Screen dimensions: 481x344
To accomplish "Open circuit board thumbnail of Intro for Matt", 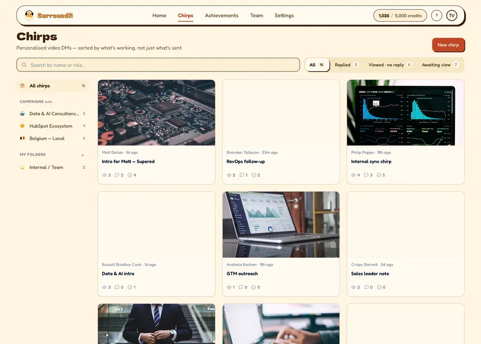I will point(156,113).
